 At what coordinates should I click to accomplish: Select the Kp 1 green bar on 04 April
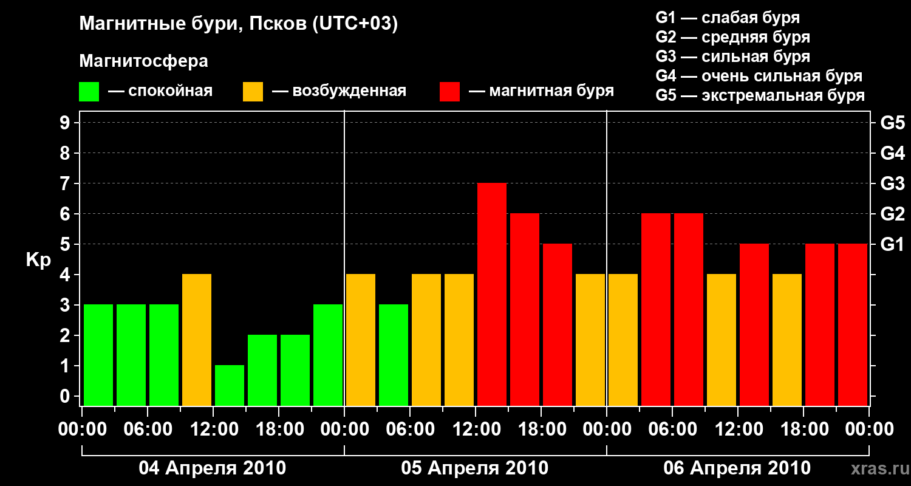(x=230, y=385)
